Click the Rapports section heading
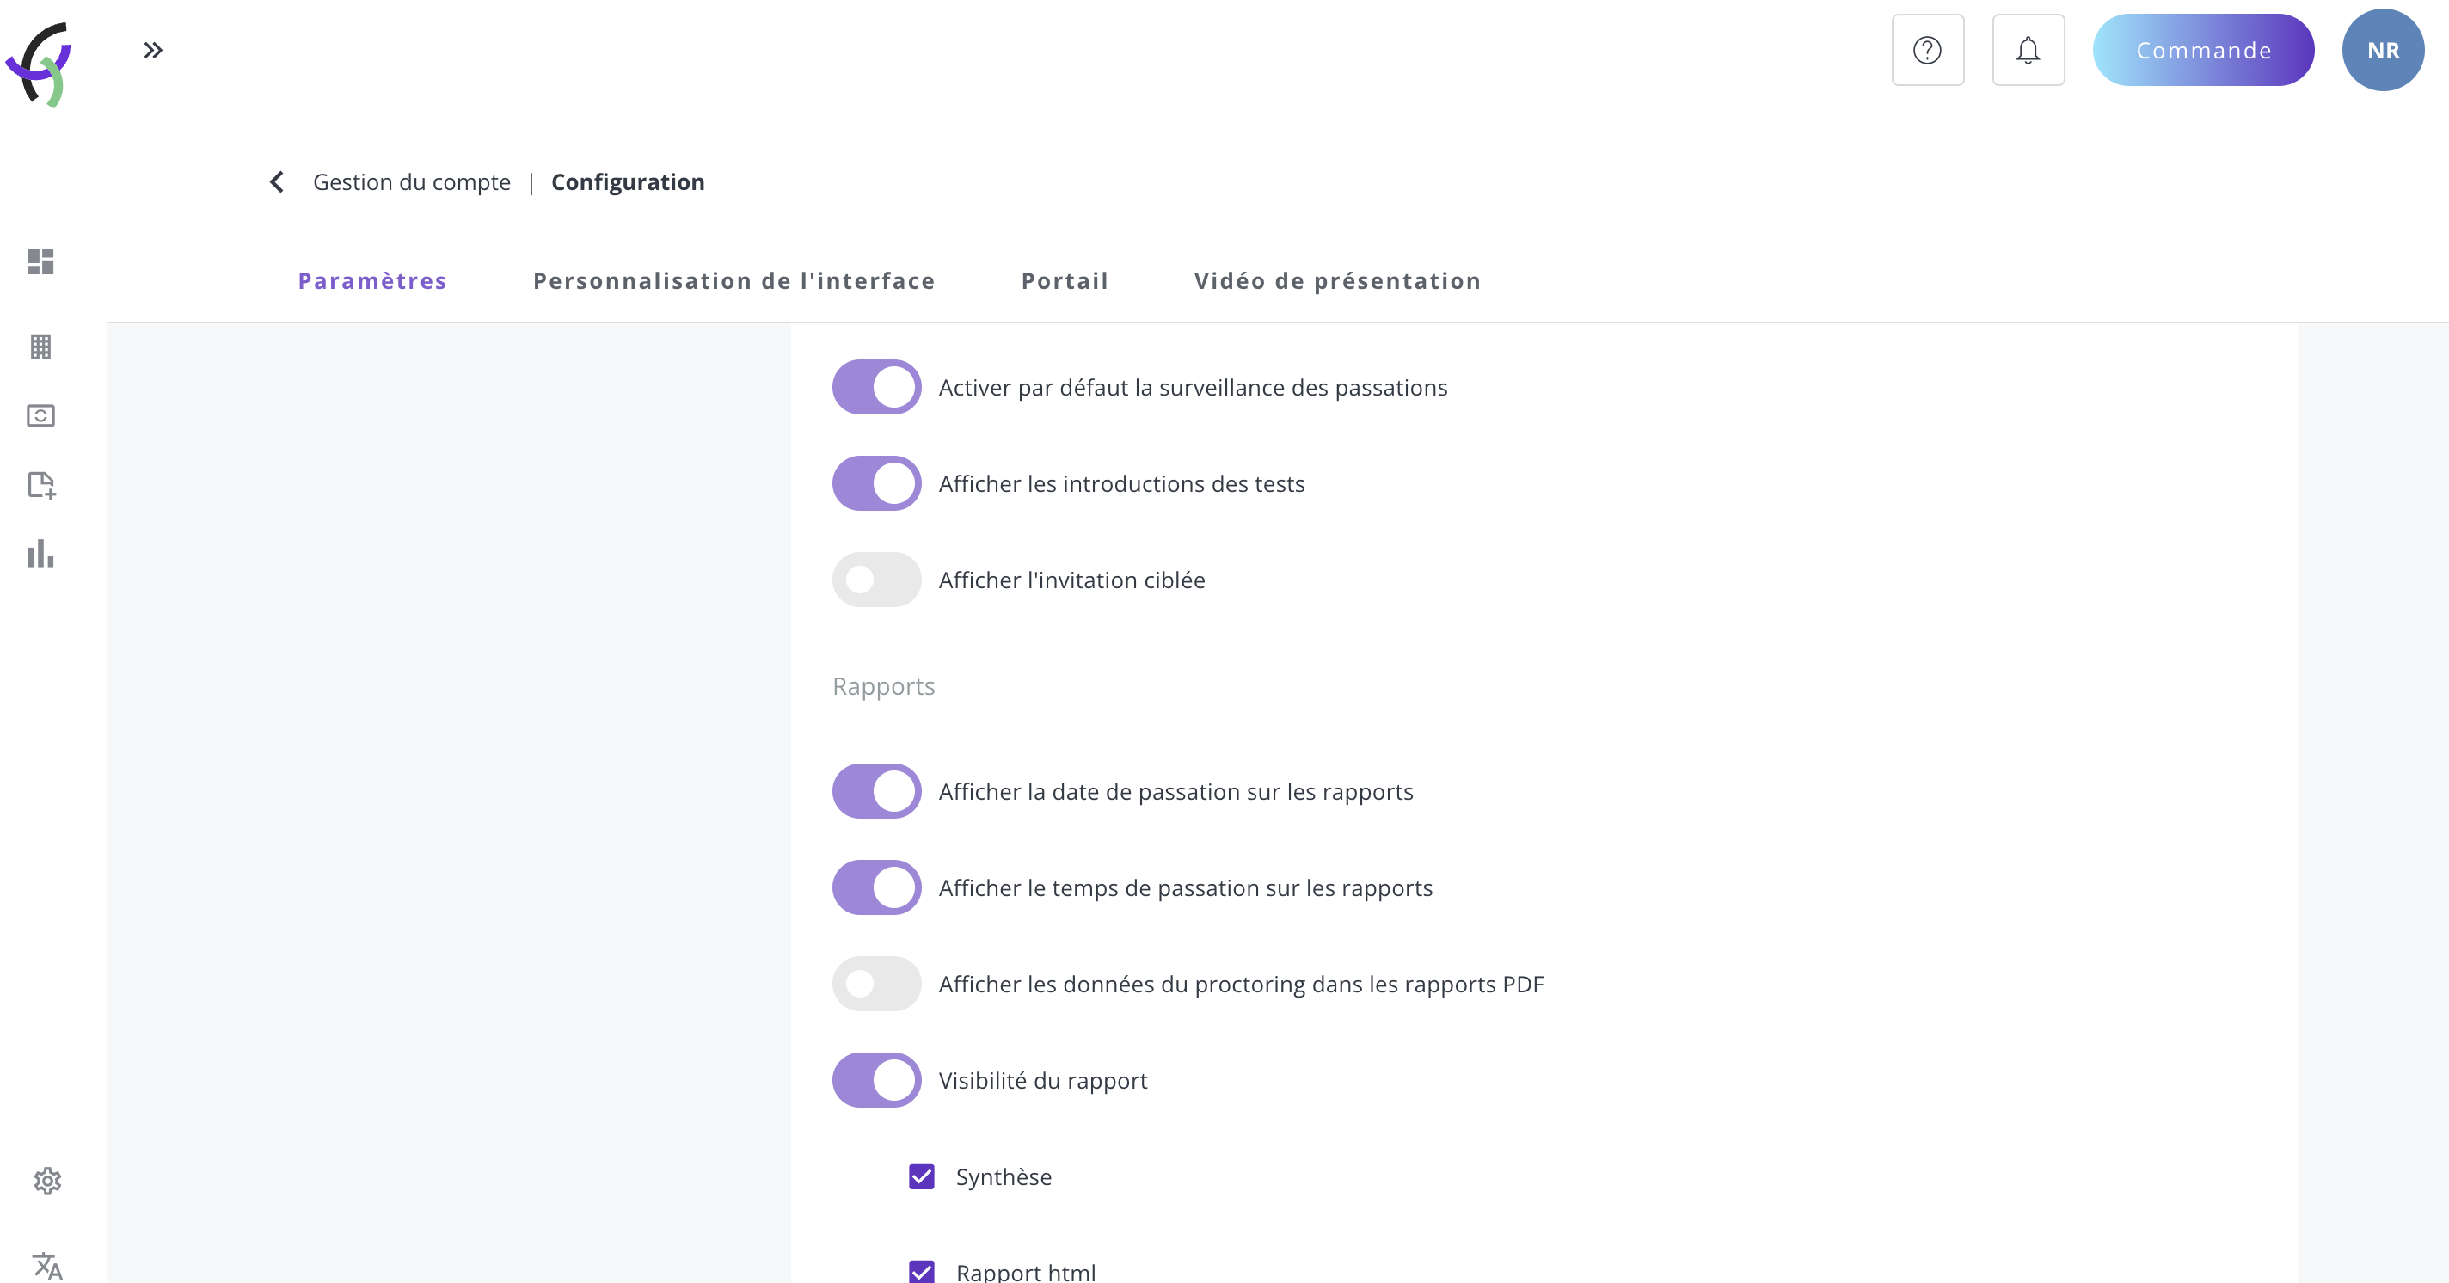This screenshot has width=2449, height=1283. 883,686
